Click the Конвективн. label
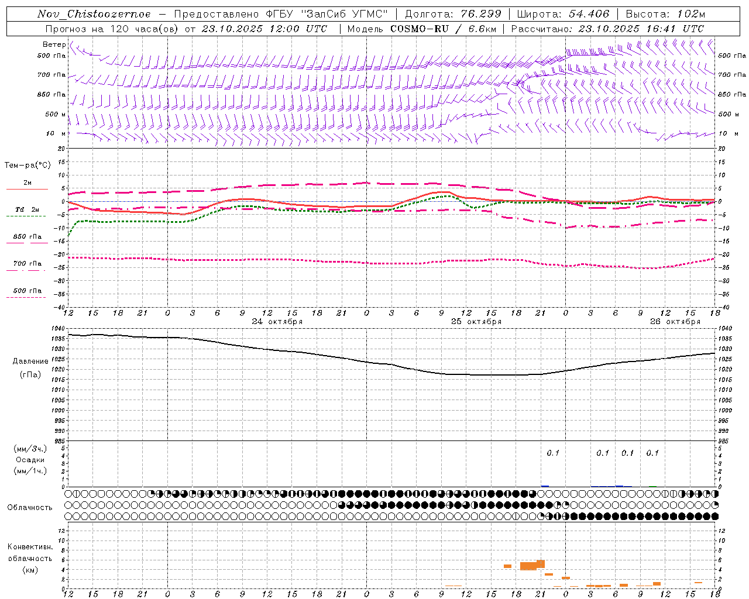 (30, 547)
